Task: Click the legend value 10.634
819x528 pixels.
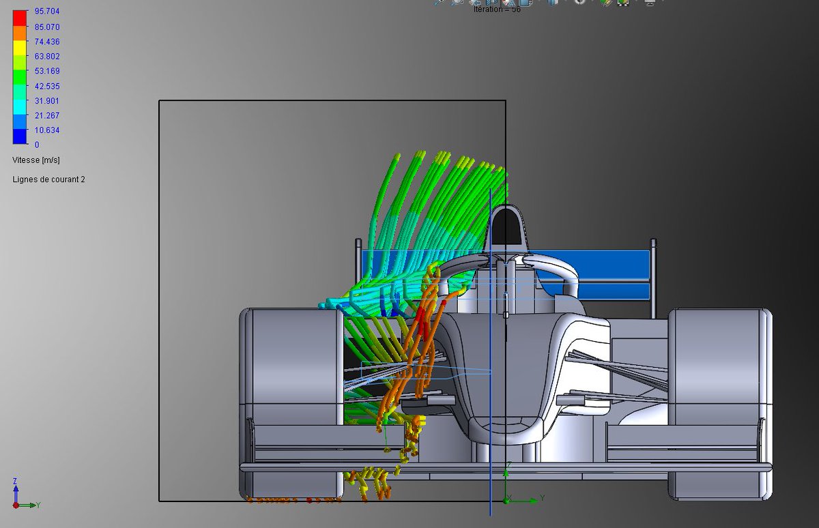Action: pos(47,130)
